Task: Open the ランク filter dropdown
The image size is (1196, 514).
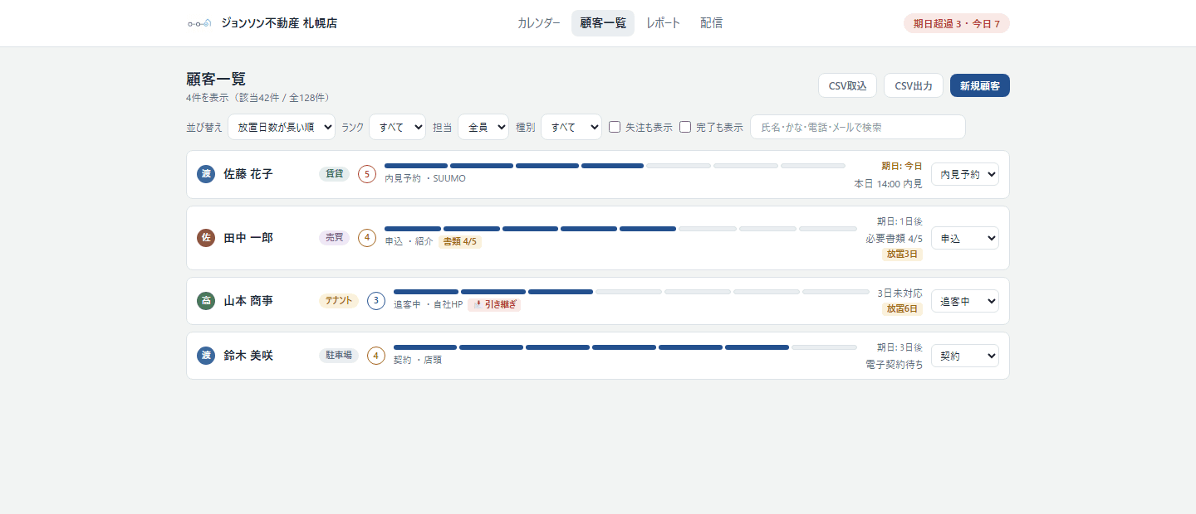Action: (397, 127)
